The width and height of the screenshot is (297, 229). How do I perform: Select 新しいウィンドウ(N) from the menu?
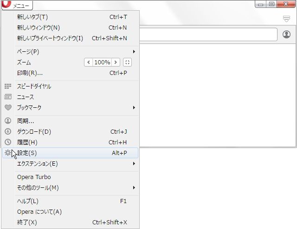71,28
